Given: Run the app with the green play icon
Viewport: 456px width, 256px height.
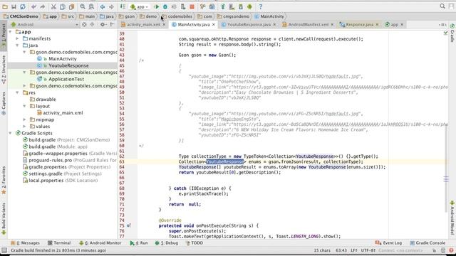Looking at the screenshot, I should click(x=157, y=6).
